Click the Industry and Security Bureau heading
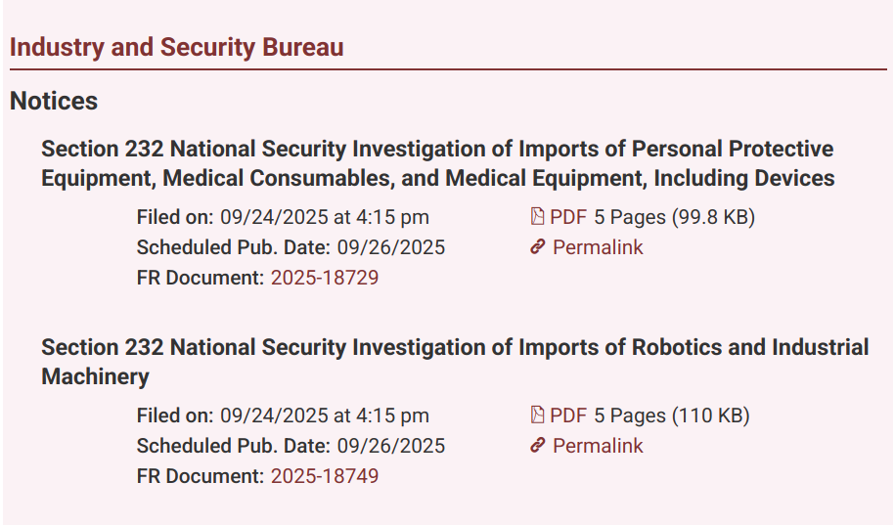The height and width of the screenshot is (525, 895). pyautogui.click(x=176, y=47)
